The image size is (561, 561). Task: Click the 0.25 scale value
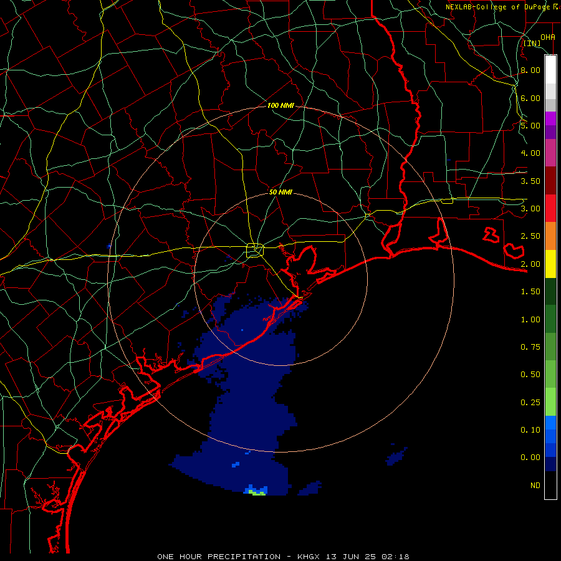point(530,403)
